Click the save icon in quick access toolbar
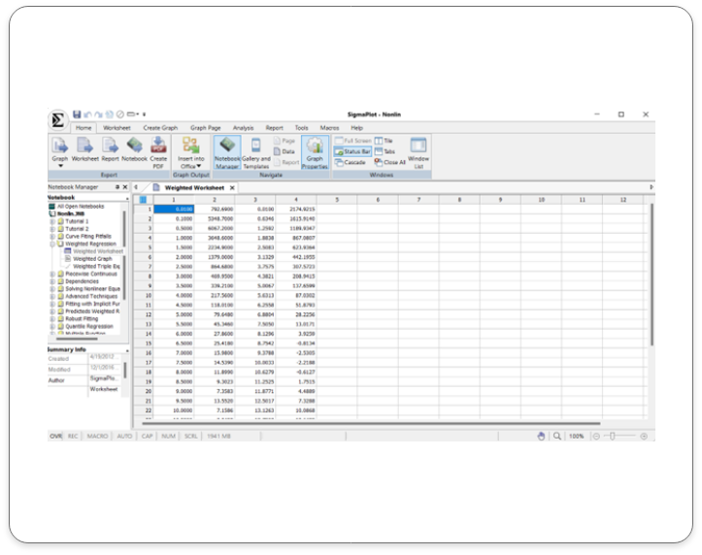 point(77,114)
